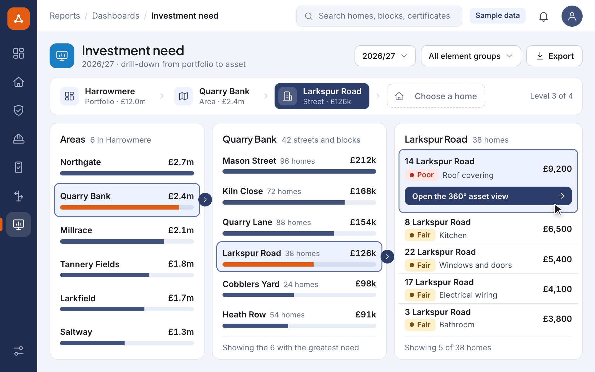Go to Dashboards breadcrumb
Screen dimensions: 595x372
point(116,16)
